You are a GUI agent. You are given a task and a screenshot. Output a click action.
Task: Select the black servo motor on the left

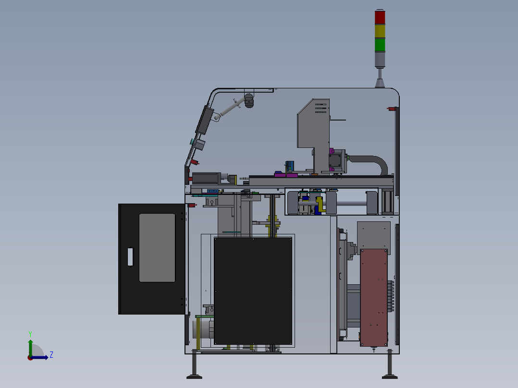pos(206,178)
